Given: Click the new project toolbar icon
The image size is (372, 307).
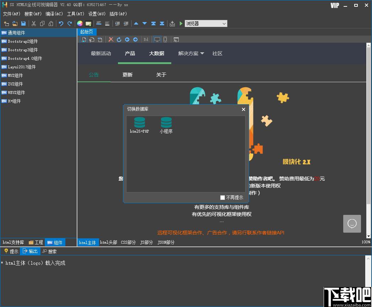Looking at the screenshot, I should (x=6, y=23).
